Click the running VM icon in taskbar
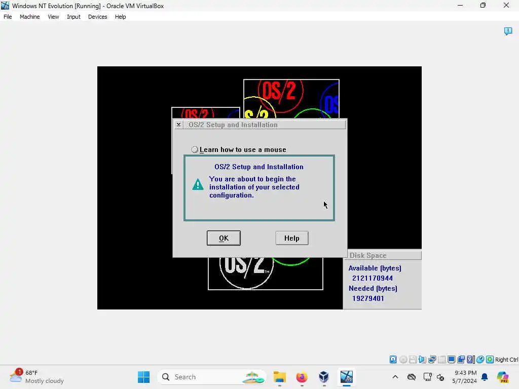 346,377
